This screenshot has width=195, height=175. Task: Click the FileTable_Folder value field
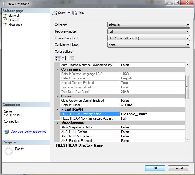click(x=152, y=114)
